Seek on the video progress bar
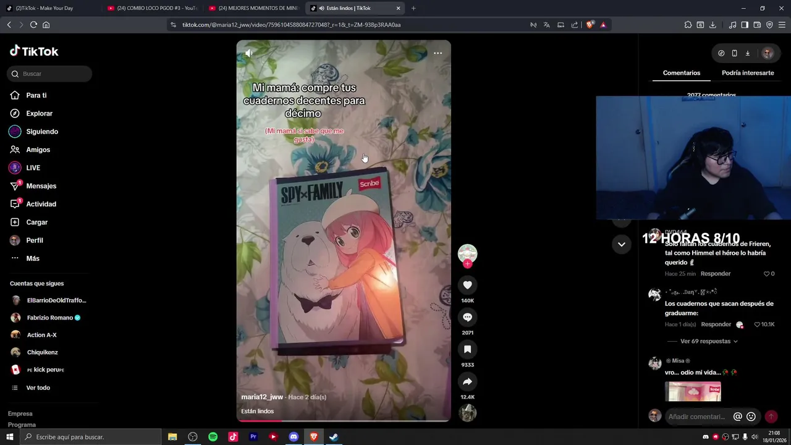Viewport: 791px width, 445px height. point(344,421)
